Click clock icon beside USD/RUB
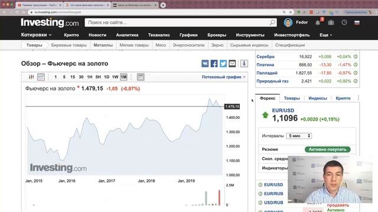 pyautogui.click(x=260, y=203)
